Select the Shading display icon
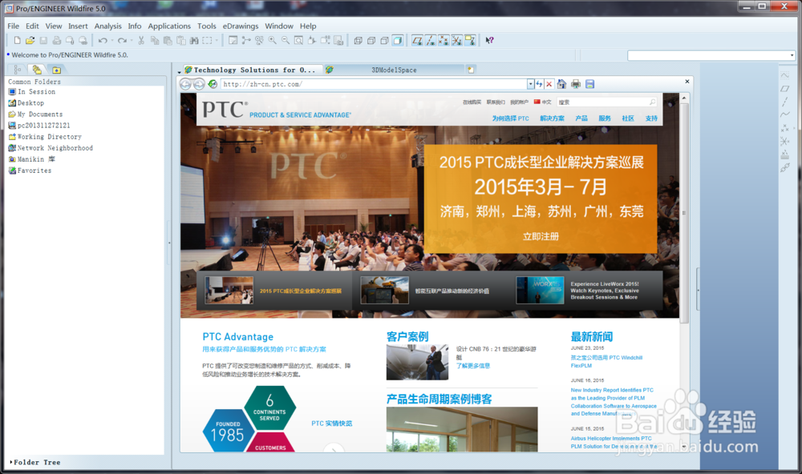Screen dimensions: 802x474 398,40
